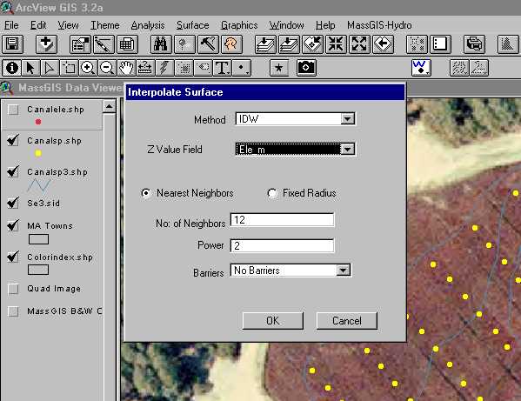
Task: Click the Save project floppy icon
Action: coord(13,44)
